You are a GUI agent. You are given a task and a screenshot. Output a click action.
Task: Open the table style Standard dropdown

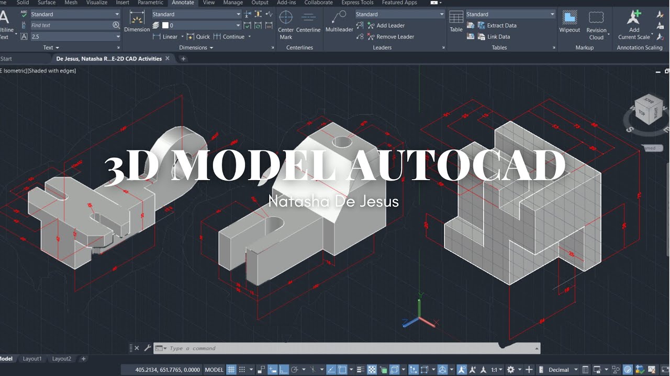(510, 14)
